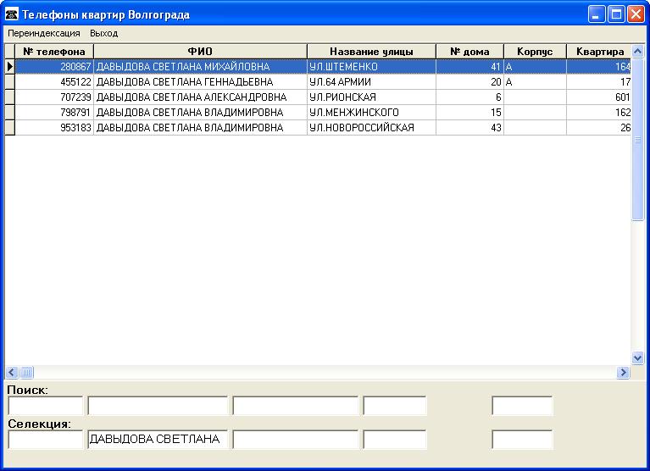Minimize the application window
650x471 pixels.
pyautogui.click(x=597, y=14)
